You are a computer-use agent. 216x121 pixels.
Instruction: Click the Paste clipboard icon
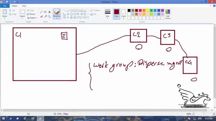pos(5,12)
